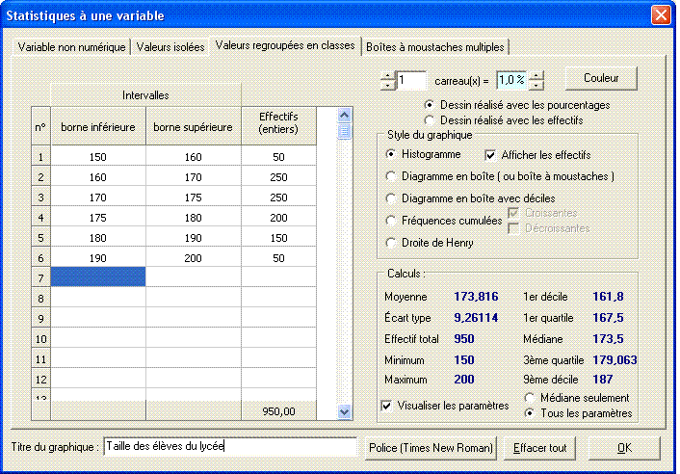Click effectif cell 200 in row 4

[278, 218]
